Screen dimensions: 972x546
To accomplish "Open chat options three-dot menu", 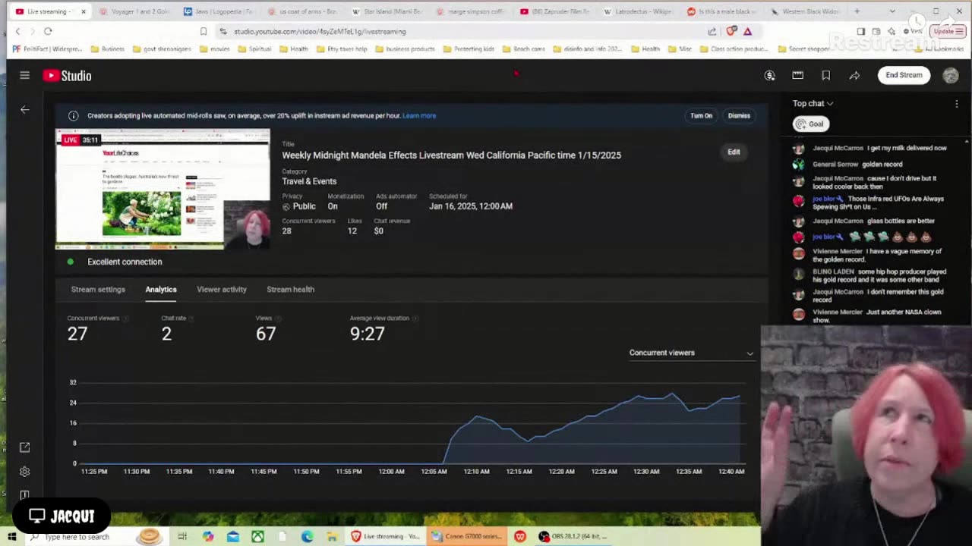I will click(956, 103).
